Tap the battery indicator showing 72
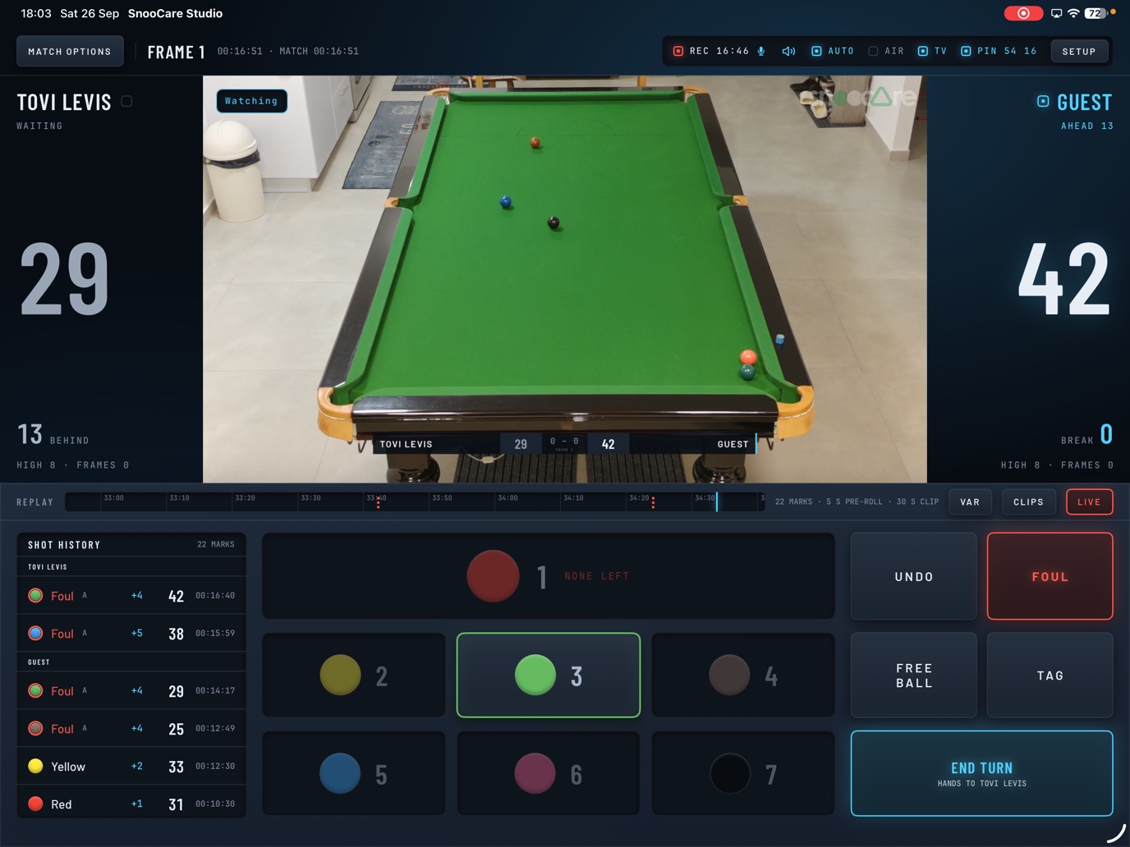This screenshot has height=847, width=1130. 1097,13
